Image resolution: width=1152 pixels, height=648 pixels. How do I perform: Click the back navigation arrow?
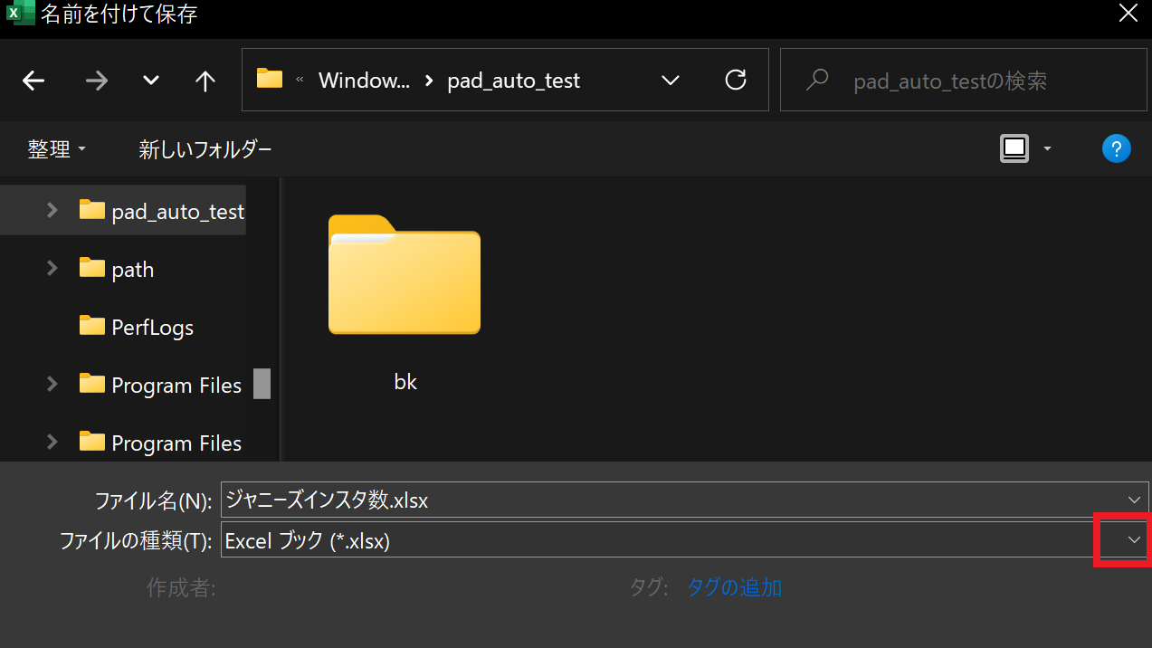point(33,81)
